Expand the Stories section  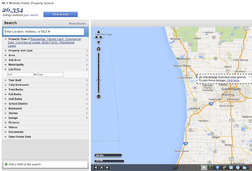pyautogui.click(x=5, y=113)
